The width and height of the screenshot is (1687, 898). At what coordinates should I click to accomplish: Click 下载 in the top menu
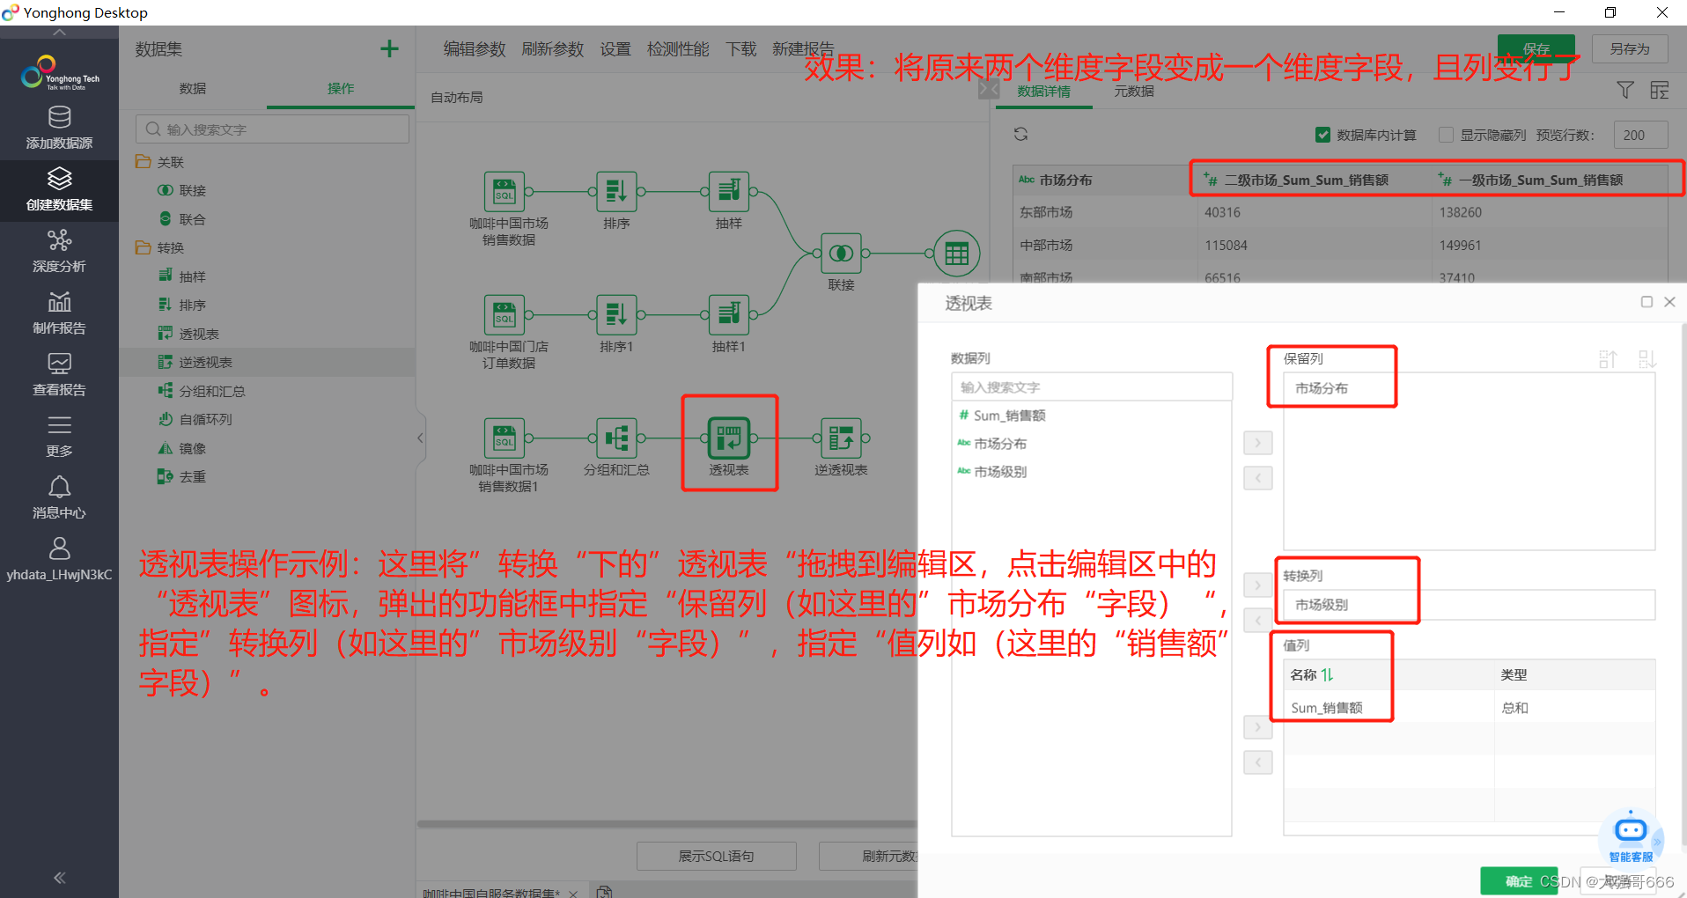[x=741, y=49]
